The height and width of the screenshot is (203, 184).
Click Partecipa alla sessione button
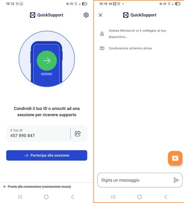point(47,155)
